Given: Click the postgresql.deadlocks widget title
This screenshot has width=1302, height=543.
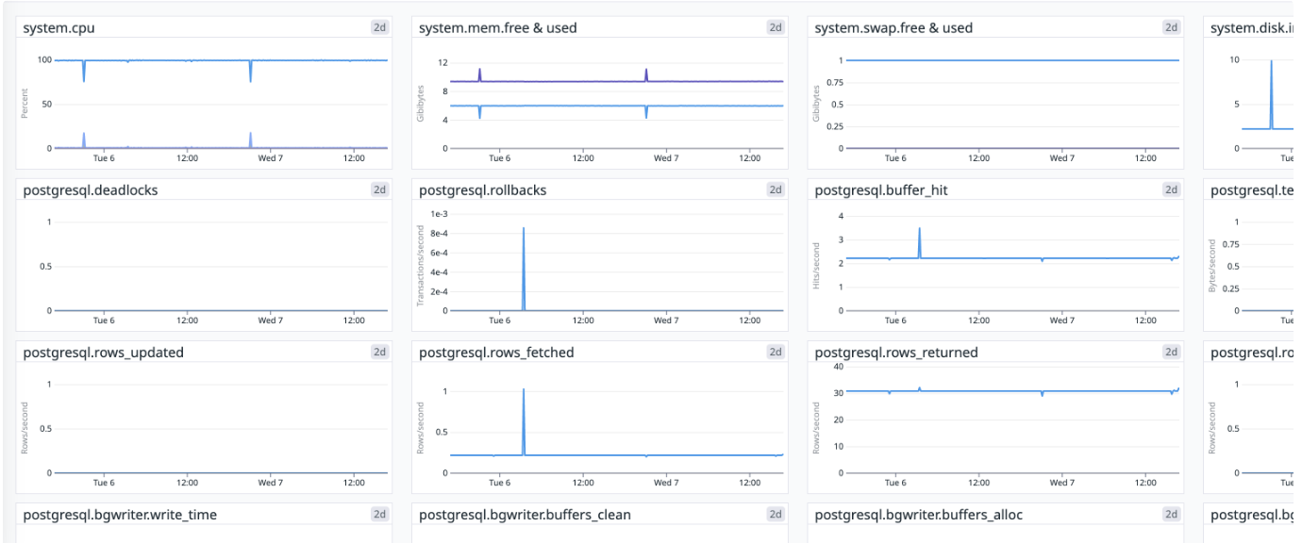Looking at the screenshot, I should tap(91, 190).
